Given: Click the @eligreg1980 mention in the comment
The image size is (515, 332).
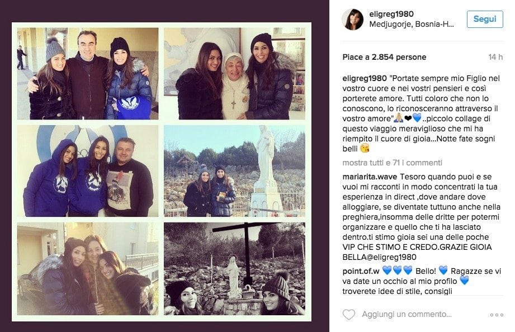Looking at the screenshot, I should [x=391, y=257].
